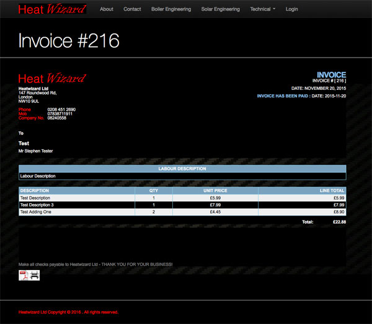Click the print invoice icon
The height and width of the screenshot is (324, 372).
click(x=34, y=275)
